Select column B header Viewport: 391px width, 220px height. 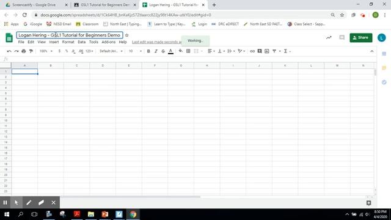[51, 65]
